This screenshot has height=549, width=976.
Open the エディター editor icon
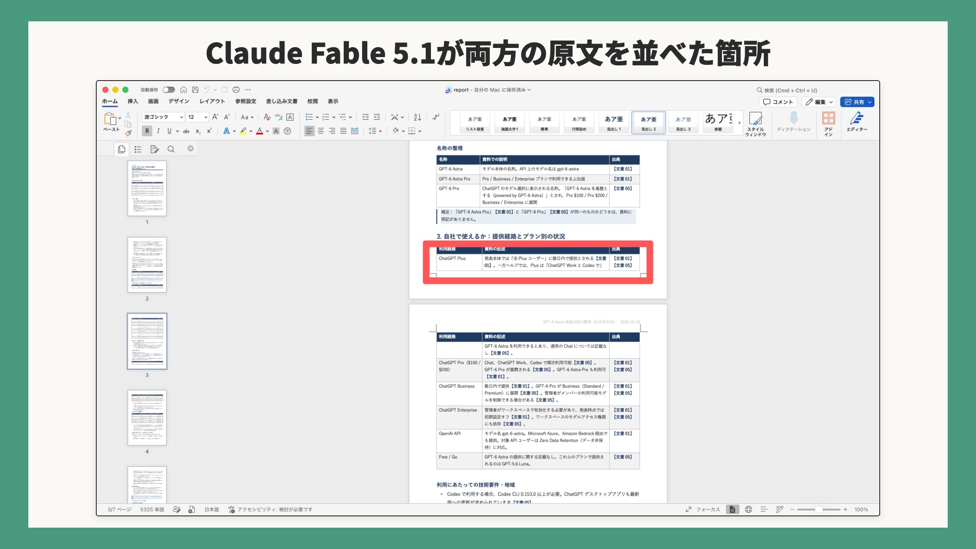tap(857, 122)
